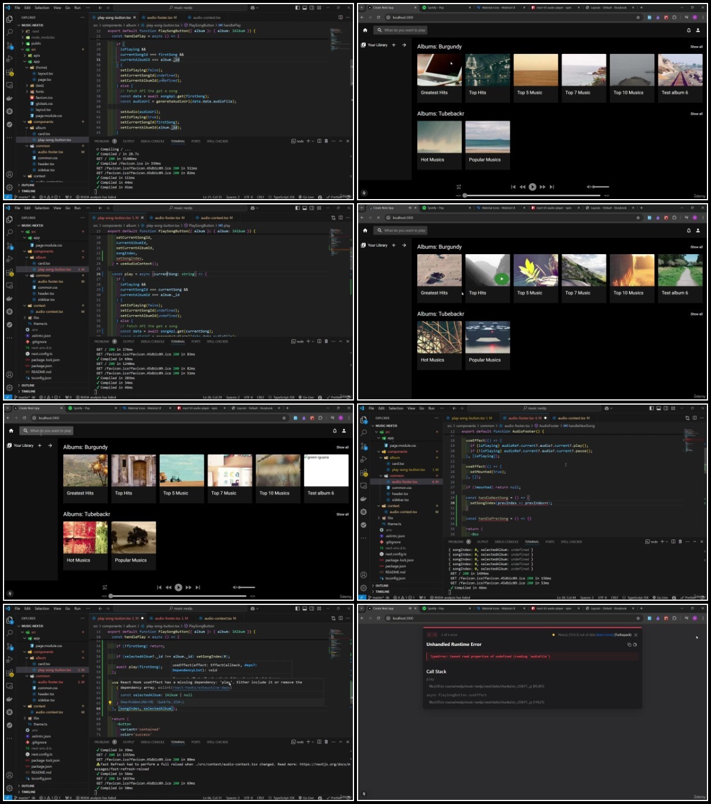
Task: Kill terminal via trash icon, handlePlay VS Code window
Action: (326, 141)
